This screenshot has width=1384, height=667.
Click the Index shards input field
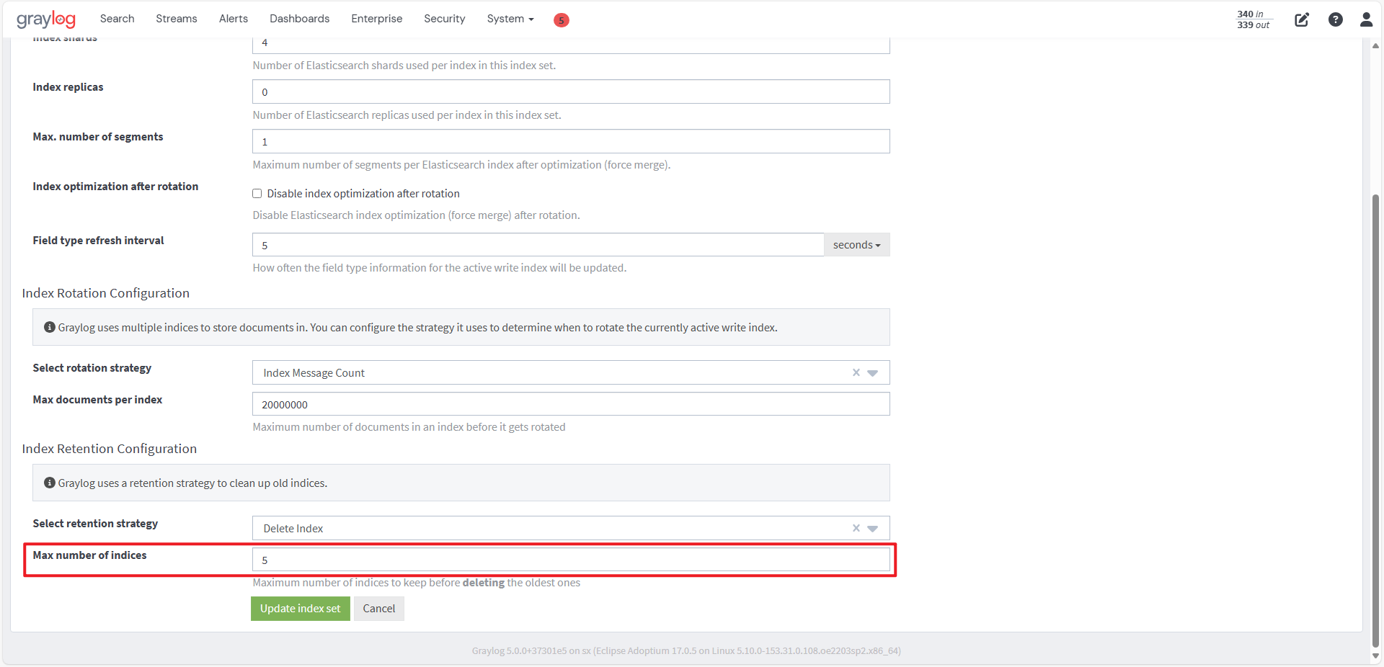coord(571,45)
